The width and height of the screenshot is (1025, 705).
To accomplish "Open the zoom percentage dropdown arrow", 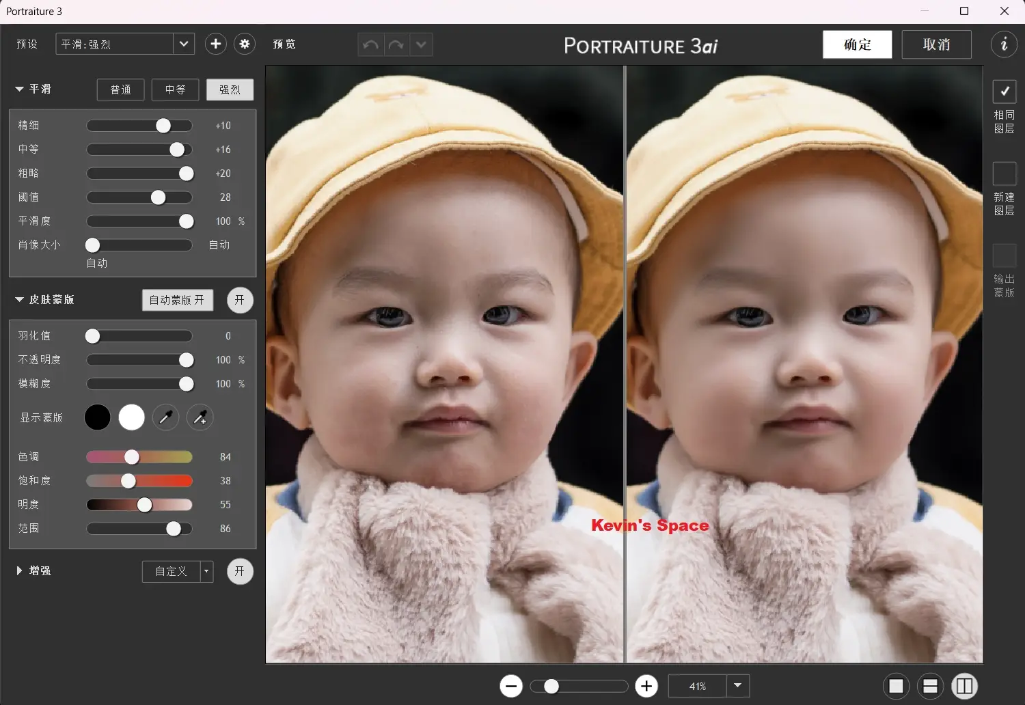I will 738,686.
